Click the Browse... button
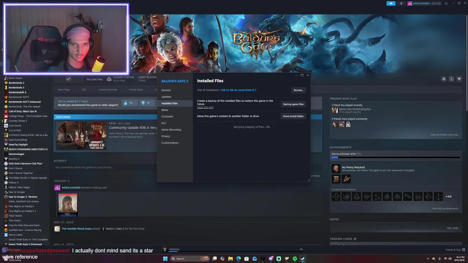Image resolution: width=468 pixels, height=263 pixels. point(298,90)
